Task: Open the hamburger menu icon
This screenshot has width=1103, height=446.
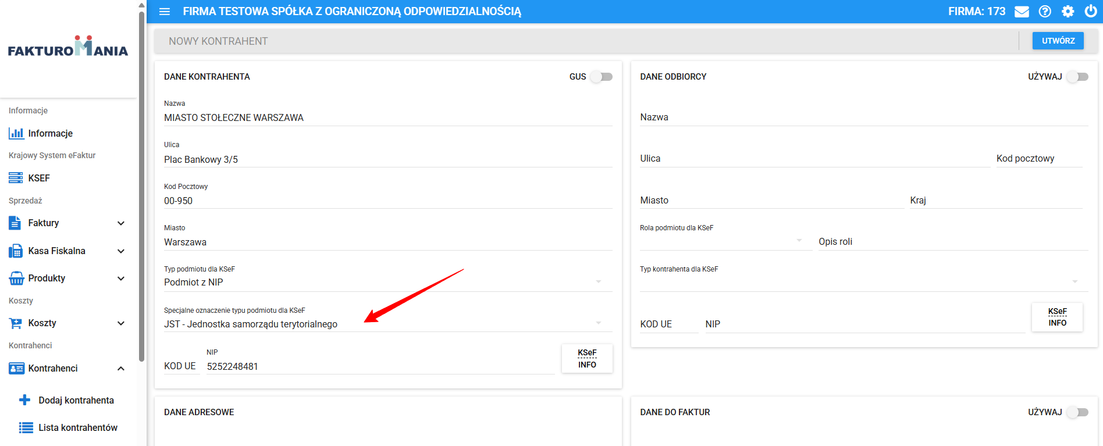Action: tap(165, 12)
